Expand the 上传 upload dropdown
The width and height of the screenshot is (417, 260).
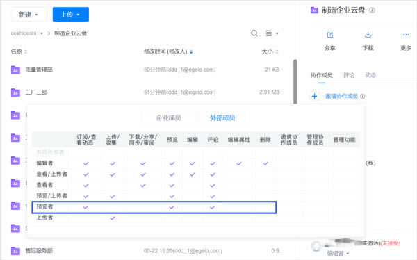(x=71, y=15)
